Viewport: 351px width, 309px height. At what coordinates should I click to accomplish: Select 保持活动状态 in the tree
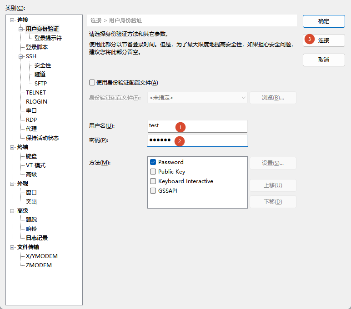42,138
